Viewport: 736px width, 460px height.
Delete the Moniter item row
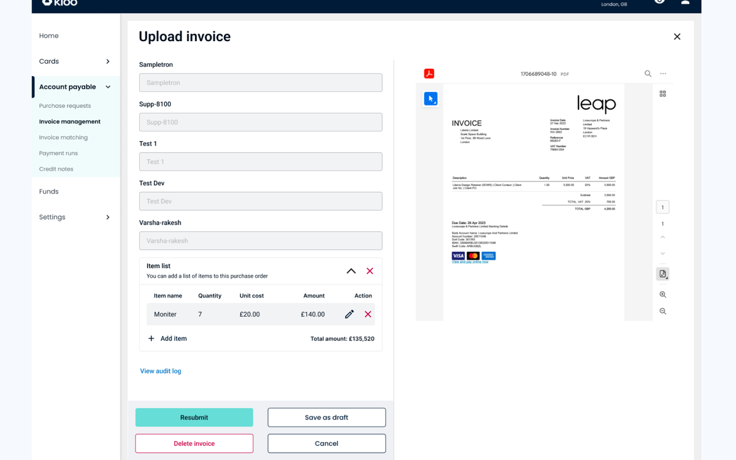(368, 314)
